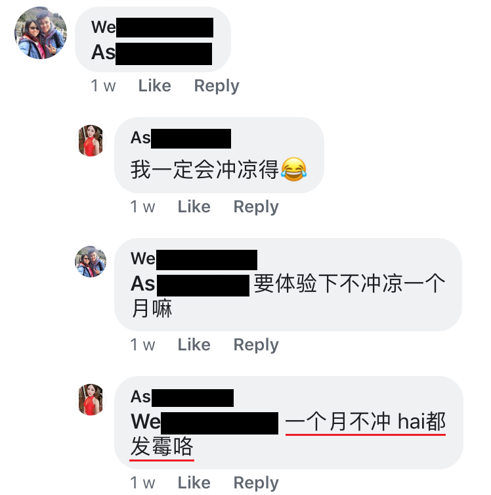The width and height of the screenshot is (491, 495).
Task: Open the As author name on the first reply
Action: [181, 138]
